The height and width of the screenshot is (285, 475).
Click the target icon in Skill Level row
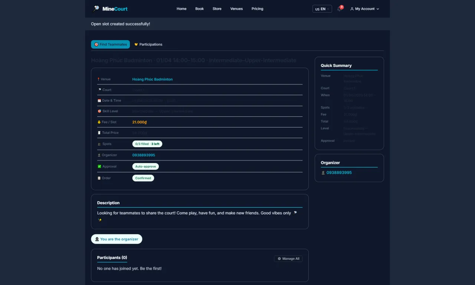99,111
